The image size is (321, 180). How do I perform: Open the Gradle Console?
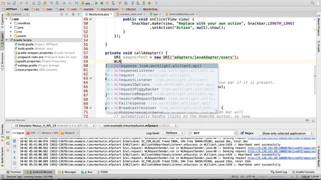click(303, 172)
